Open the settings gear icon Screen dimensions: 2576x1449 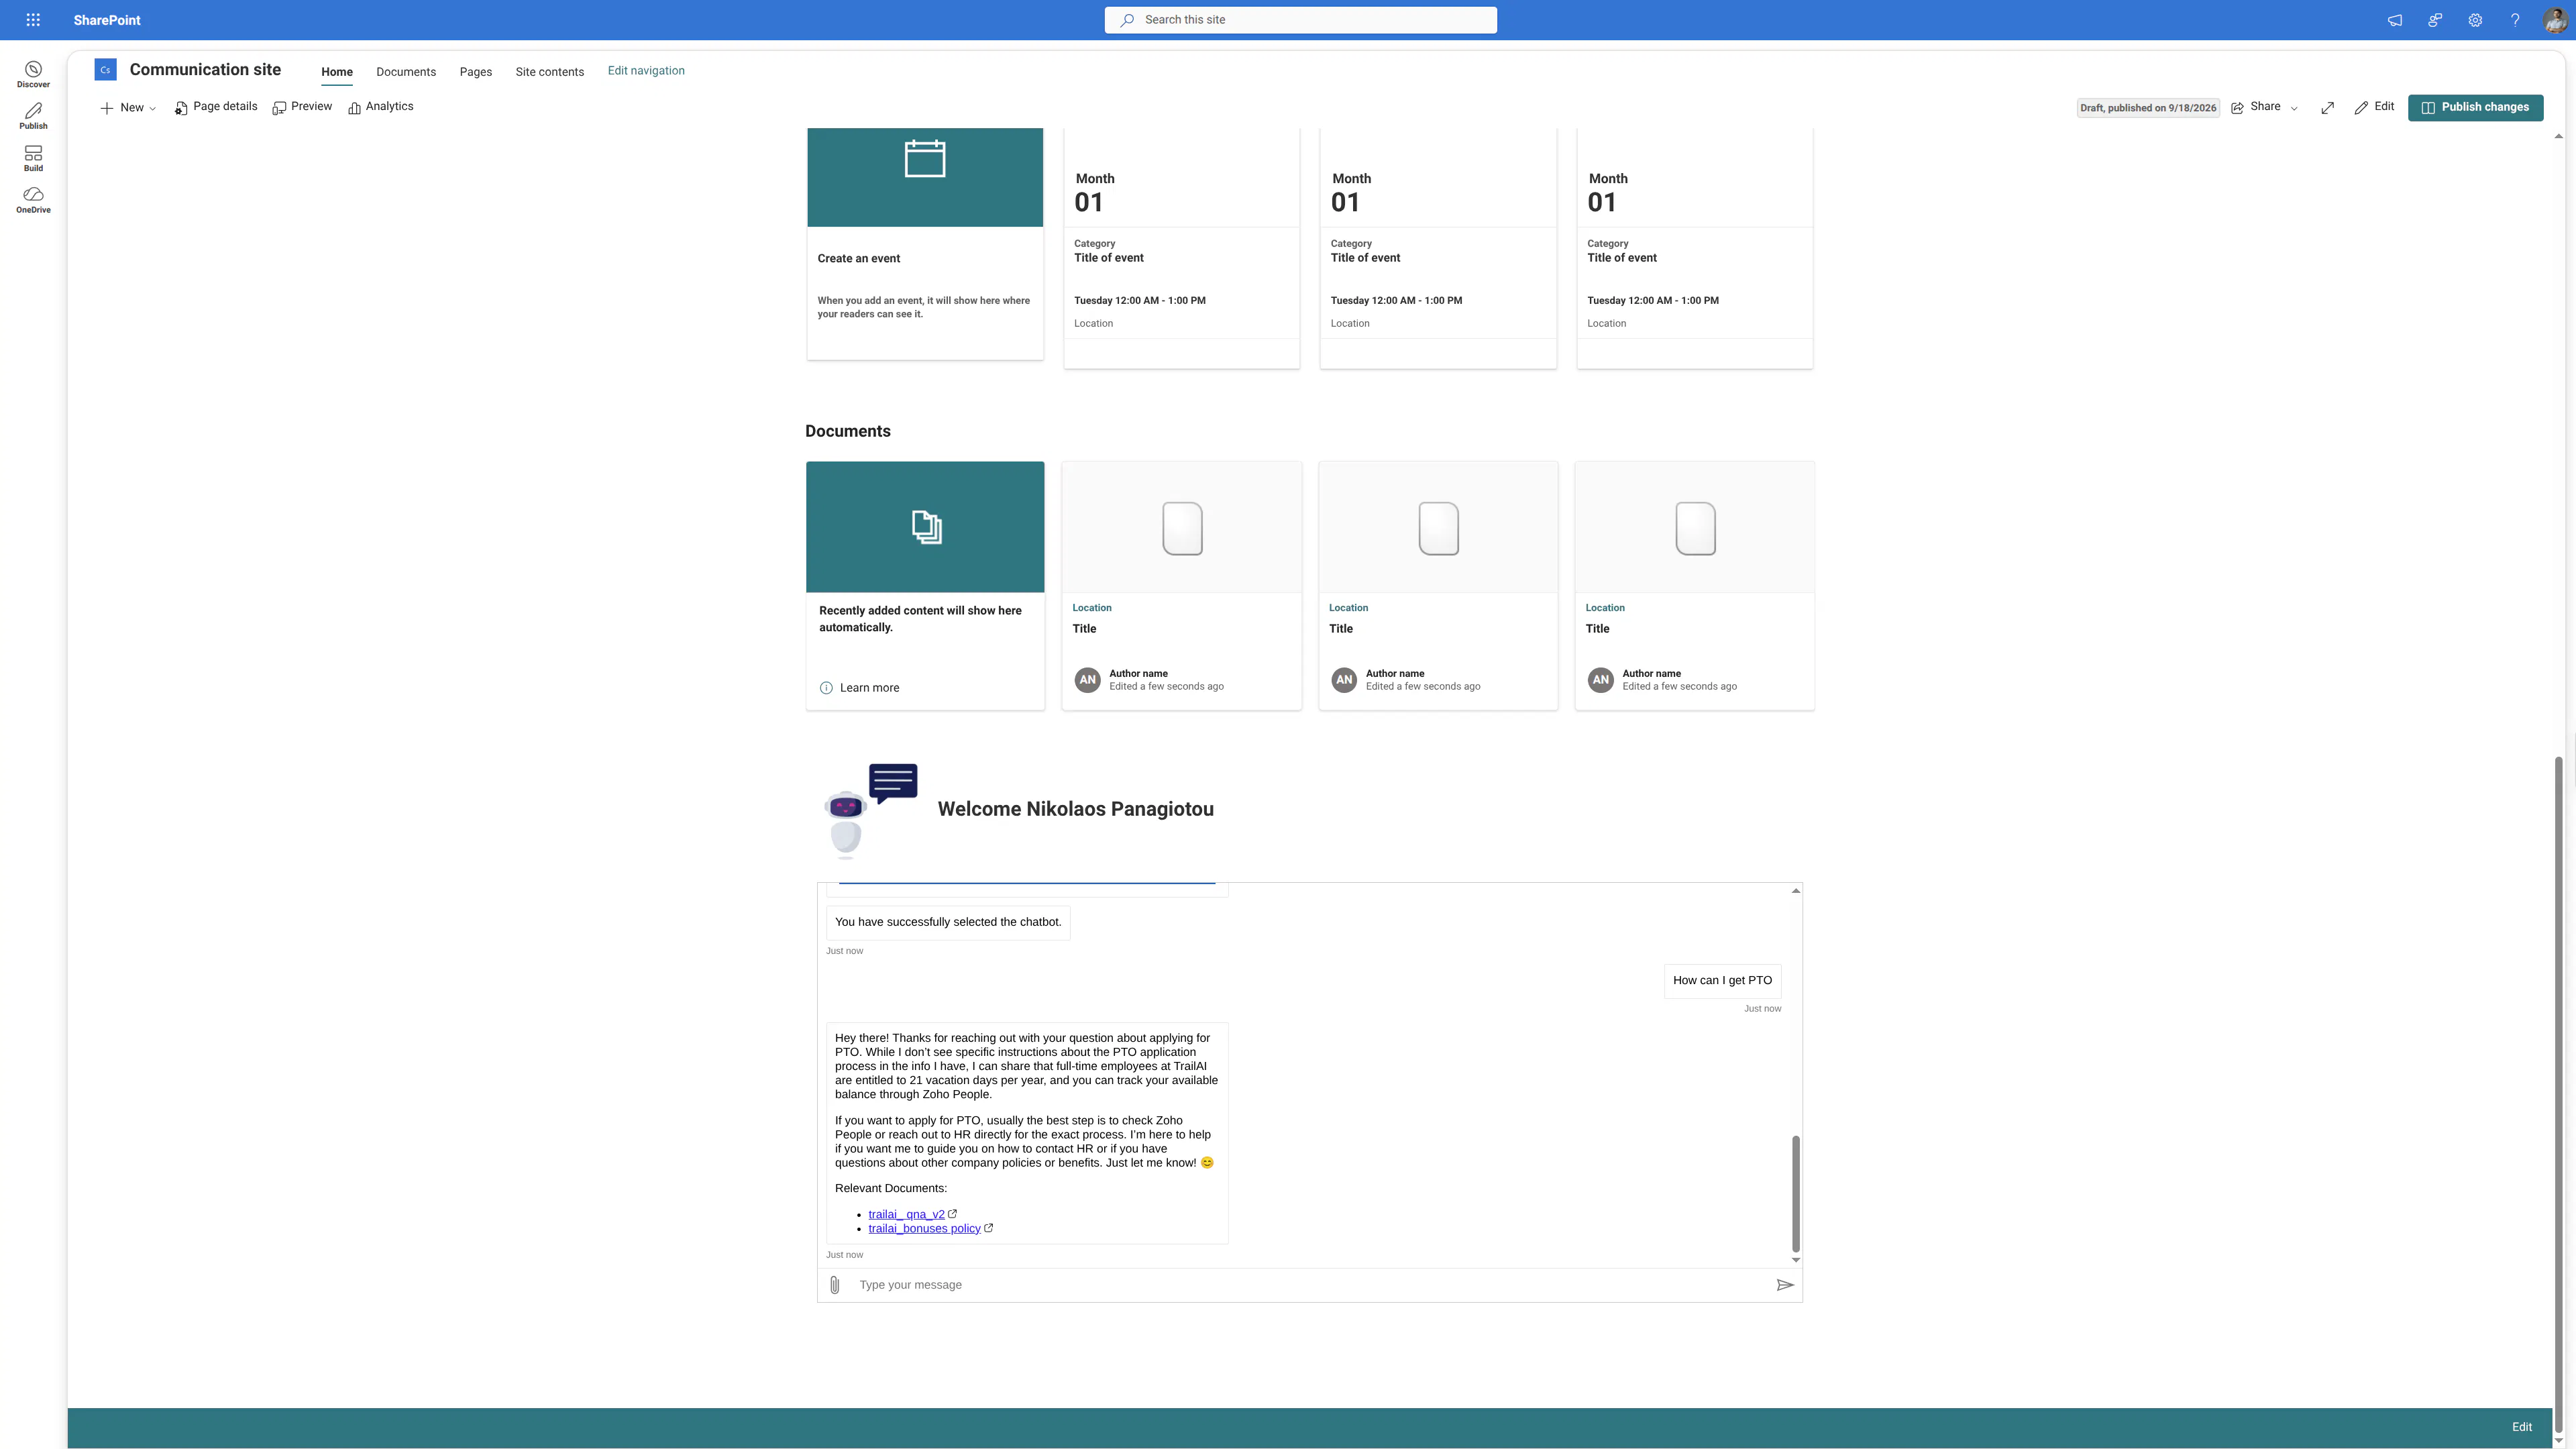pyautogui.click(x=2475, y=20)
